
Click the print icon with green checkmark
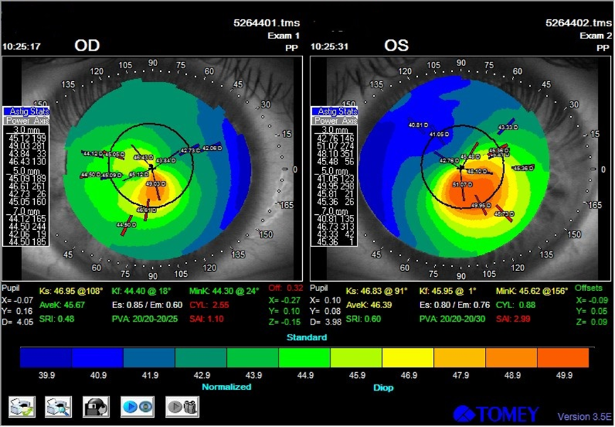coord(22,407)
